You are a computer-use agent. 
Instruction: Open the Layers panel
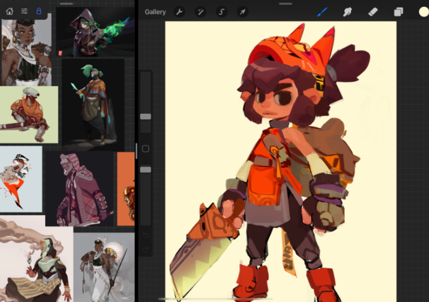399,12
